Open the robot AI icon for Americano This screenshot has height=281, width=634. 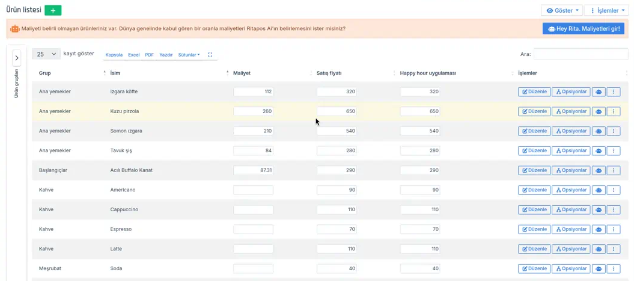point(599,190)
